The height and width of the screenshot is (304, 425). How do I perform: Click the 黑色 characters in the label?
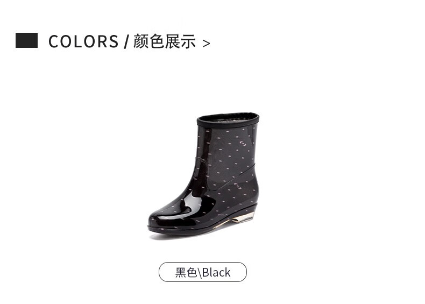[186, 273]
